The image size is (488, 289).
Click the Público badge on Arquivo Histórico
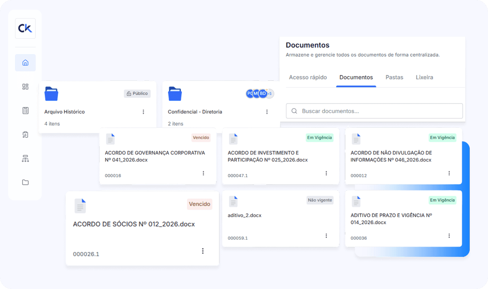point(137,93)
